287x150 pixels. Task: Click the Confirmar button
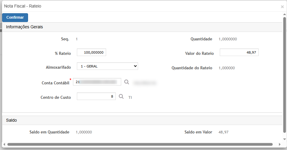click(x=15, y=17)
